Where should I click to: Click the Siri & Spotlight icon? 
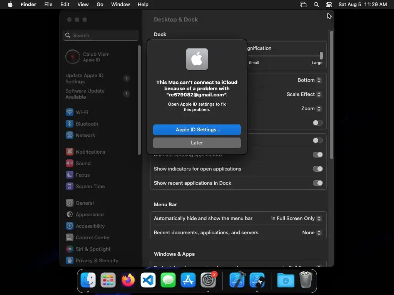pos(70,249)
